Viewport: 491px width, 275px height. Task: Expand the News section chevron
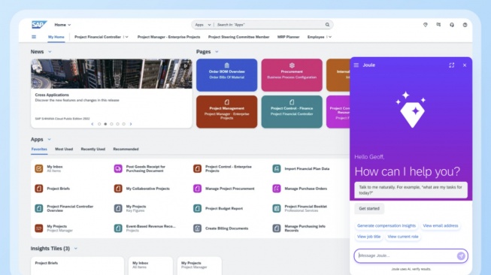[50, 52]
